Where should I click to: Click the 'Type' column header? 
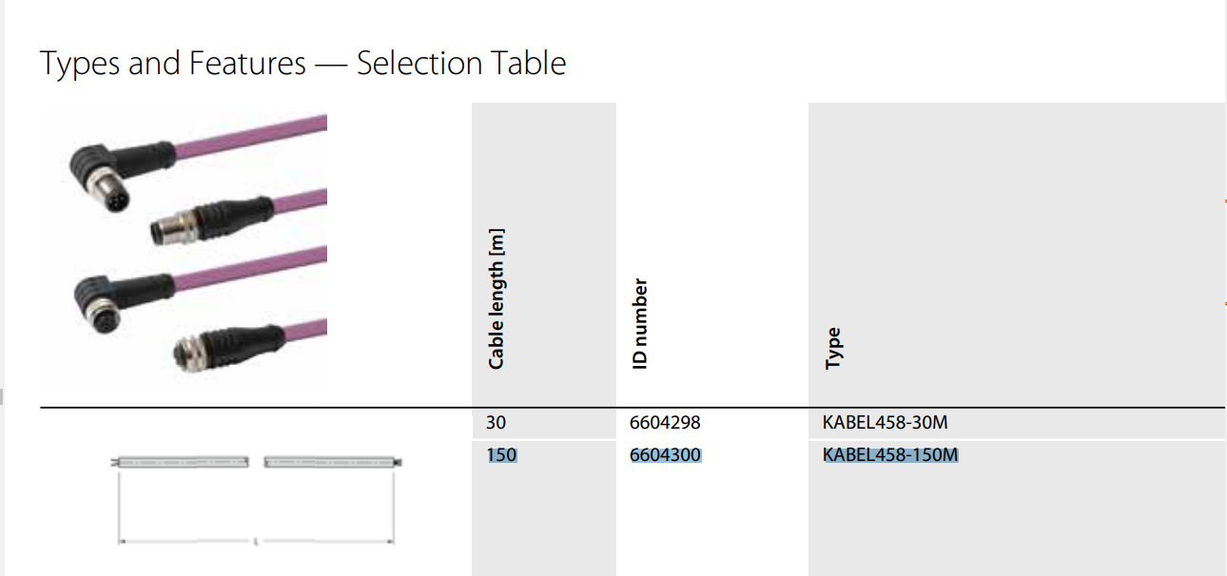click(833, 348)
